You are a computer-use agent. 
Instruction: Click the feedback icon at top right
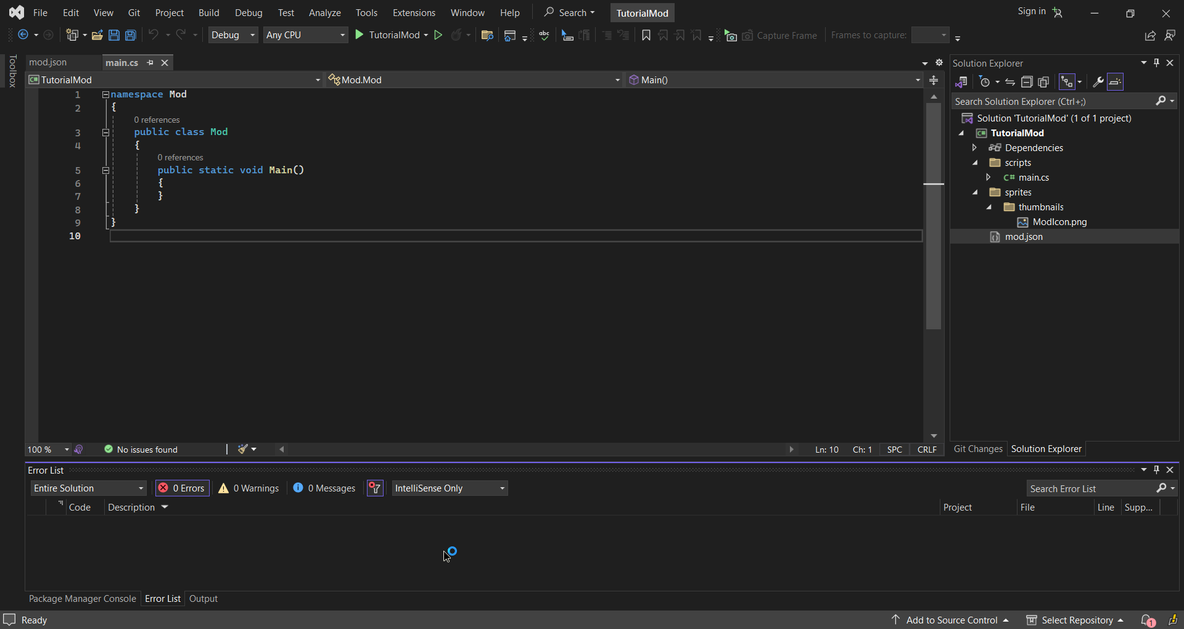tap(1170, 36)
